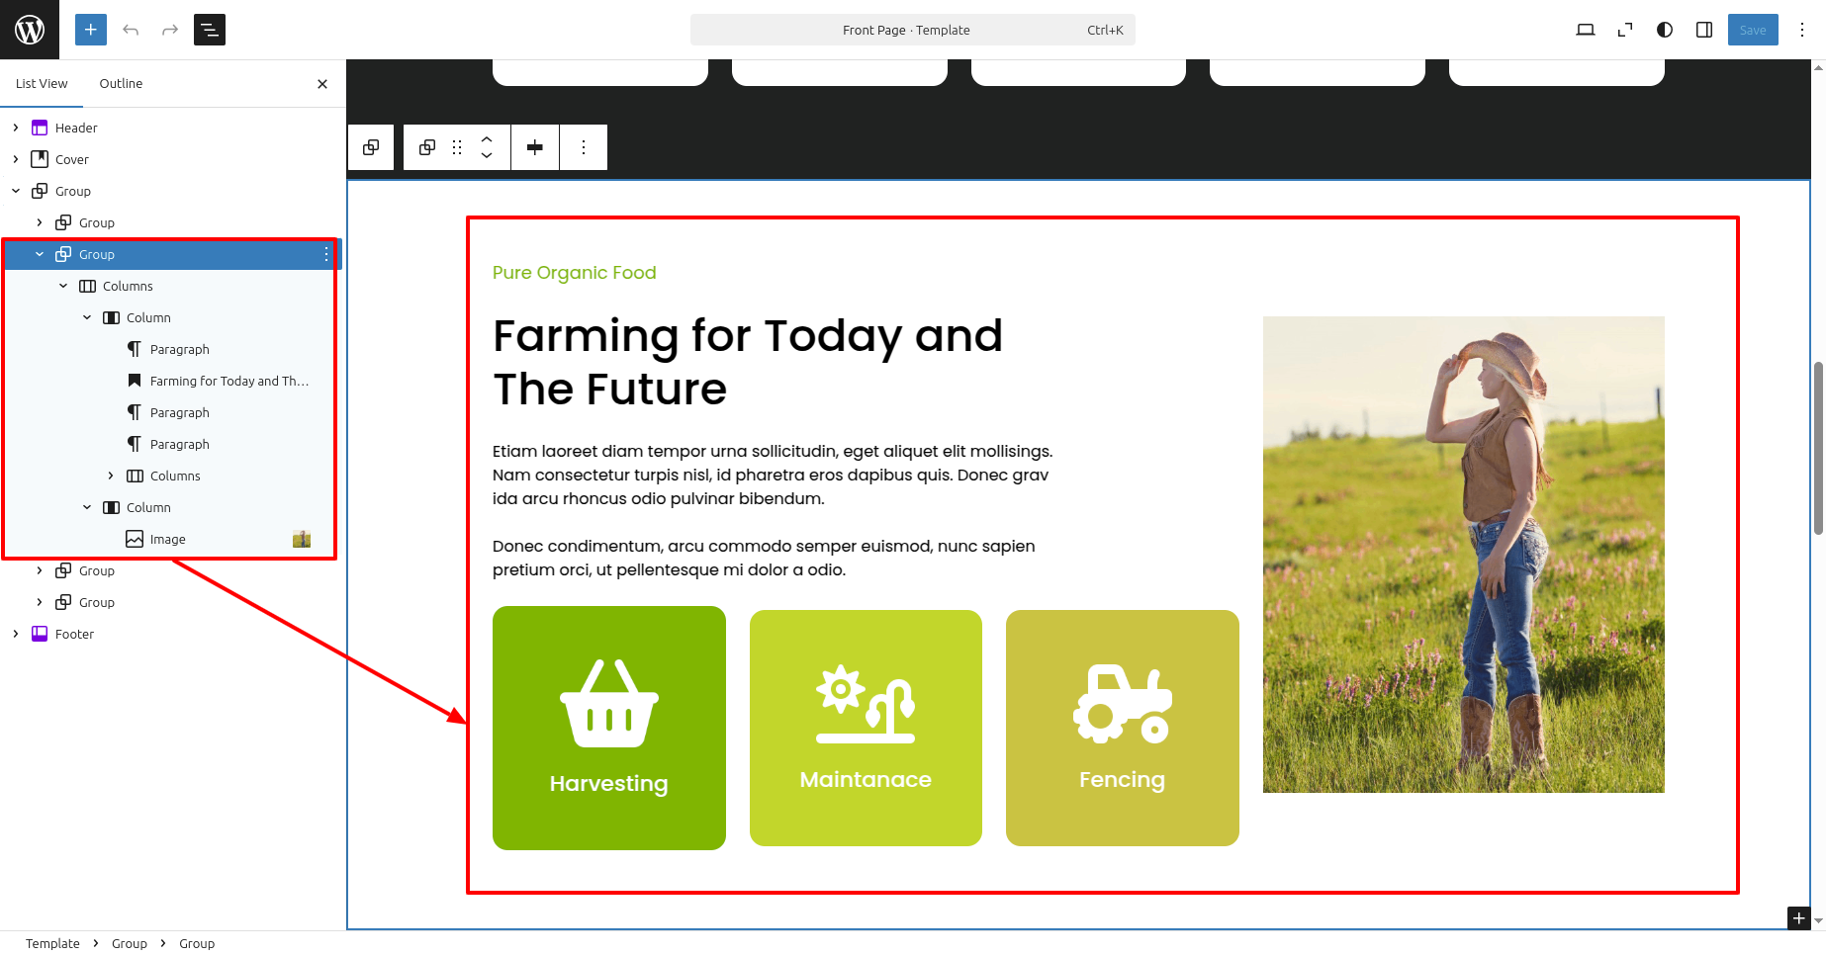Select the Header template part icon
1826x955 pixels.
pos(40,128)
